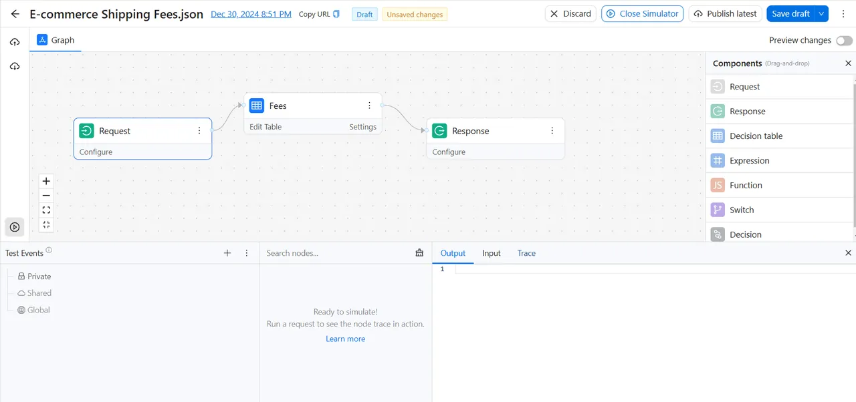Close the simulator output panel
Viewport: 856px width, 402px height.
click(848, 253)
